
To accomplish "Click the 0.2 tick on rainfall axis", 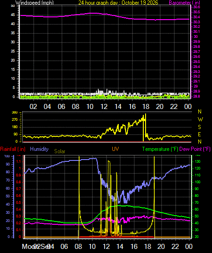I will coord(19,223).
